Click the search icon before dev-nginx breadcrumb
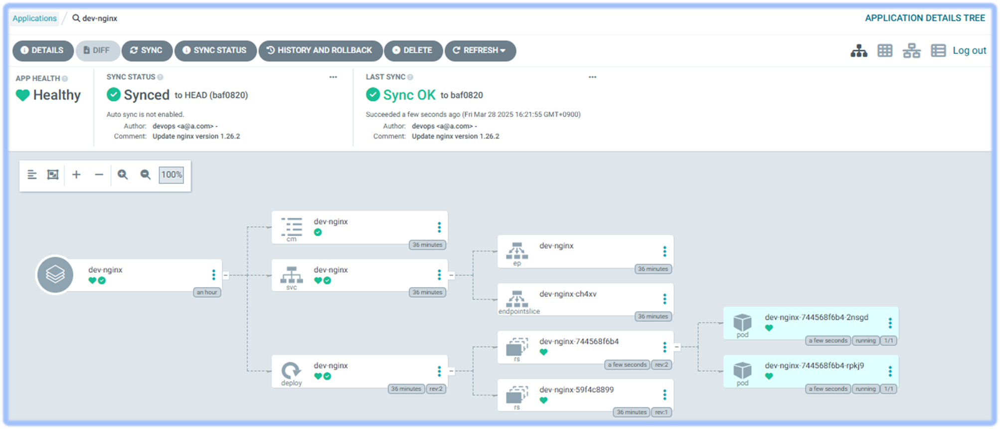This screenshot has width=1000, height=429. tap(76, 18)
